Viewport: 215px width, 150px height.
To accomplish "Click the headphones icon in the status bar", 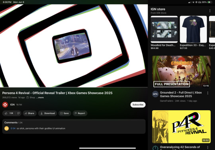I will [200, 2].
